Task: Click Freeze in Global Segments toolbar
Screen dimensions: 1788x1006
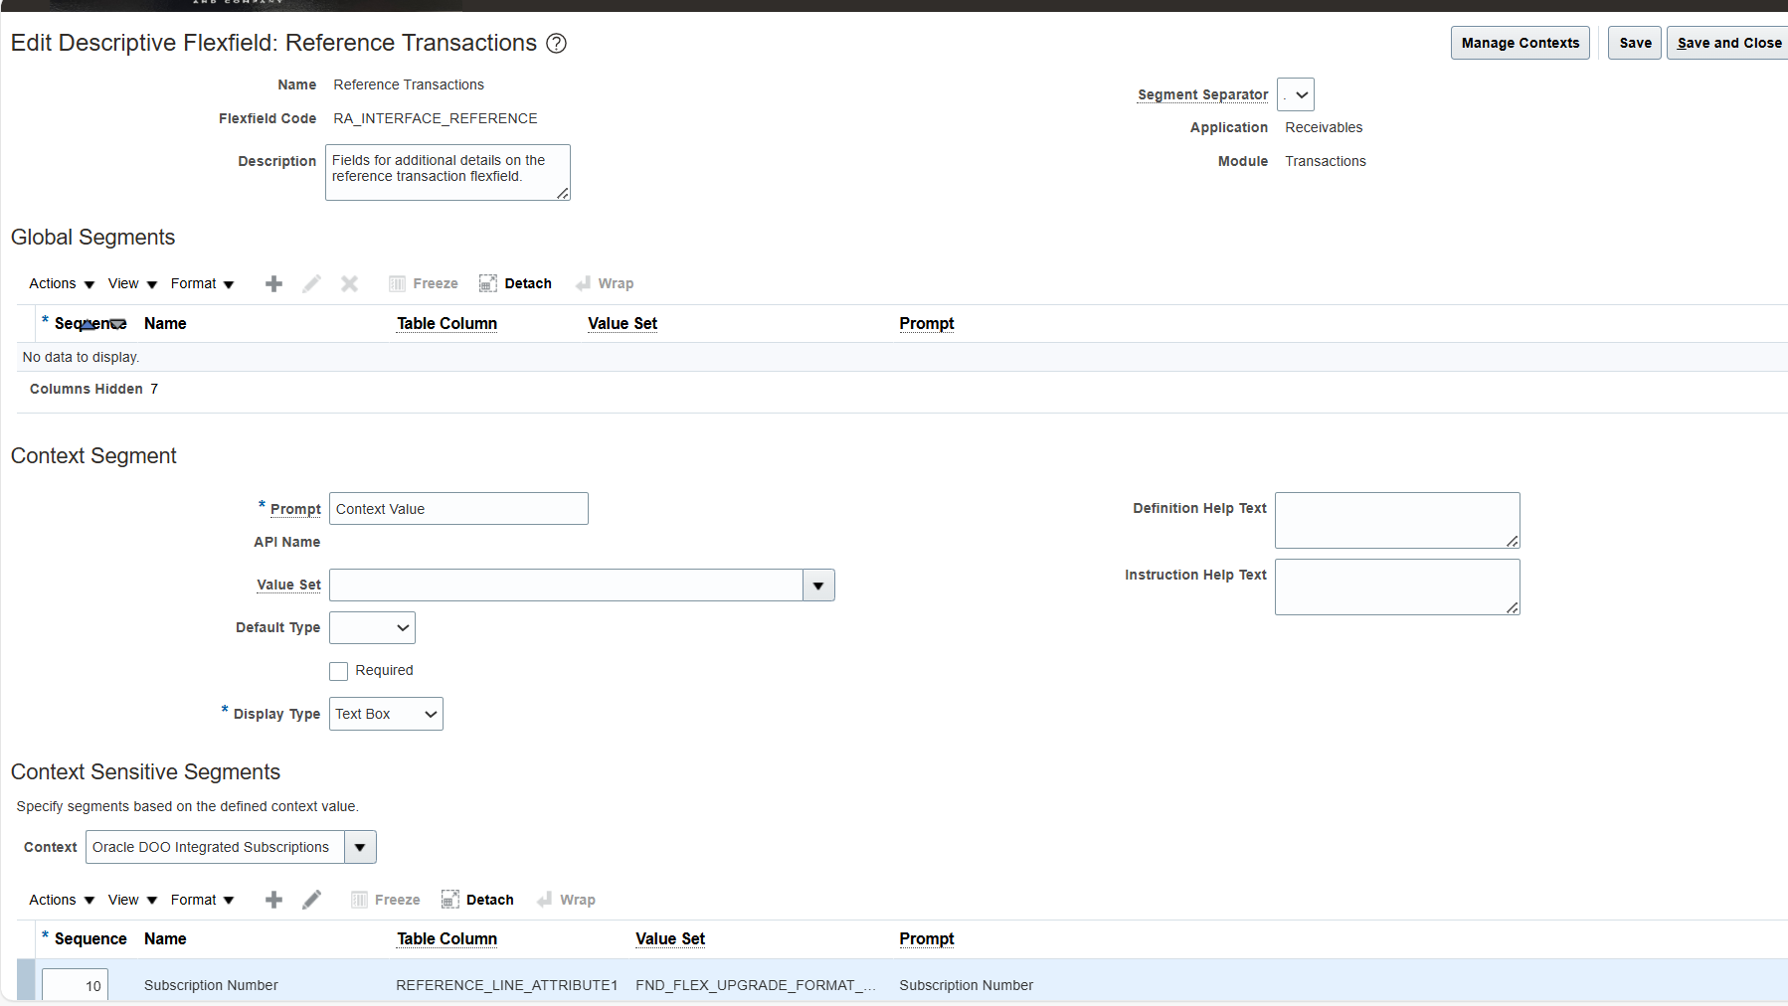Action: coord(424,284)
